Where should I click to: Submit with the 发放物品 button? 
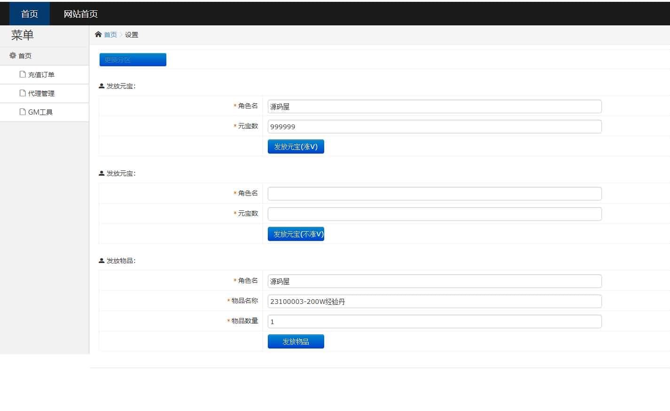point(296,341)
